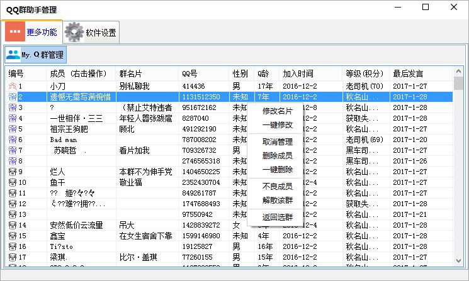Click the admin icon on row 3
Image resolution: width=469 pixels, height=281 pixels.
(12, 107)
